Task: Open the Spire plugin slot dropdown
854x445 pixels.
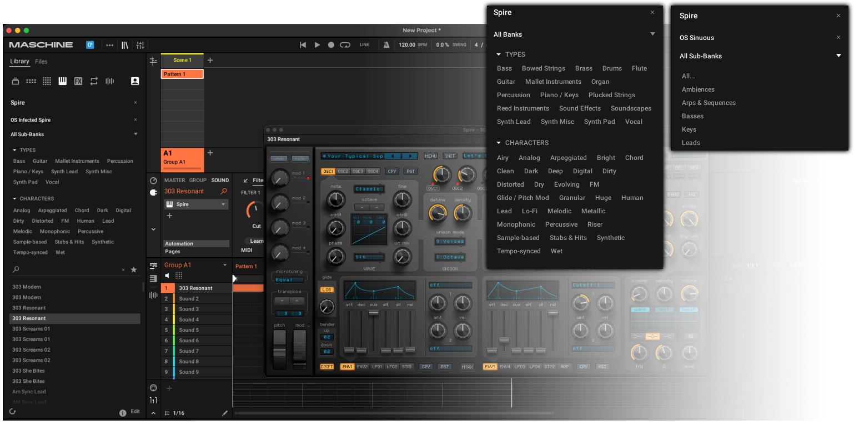Action: [x=223, y=204]
